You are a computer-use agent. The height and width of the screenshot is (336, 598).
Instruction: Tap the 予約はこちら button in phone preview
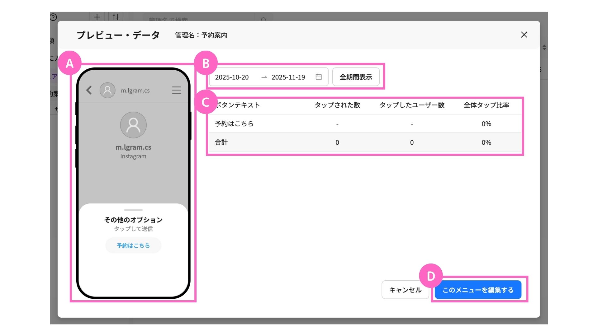[133, 245]
